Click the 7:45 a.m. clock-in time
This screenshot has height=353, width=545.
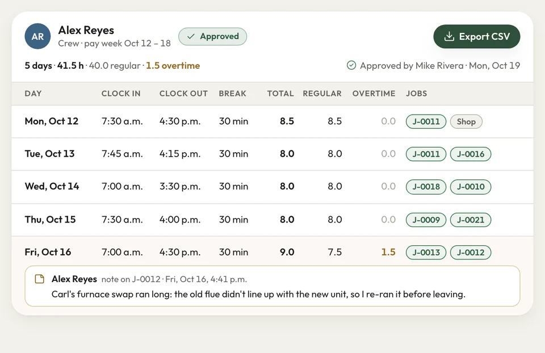point(122,154)
